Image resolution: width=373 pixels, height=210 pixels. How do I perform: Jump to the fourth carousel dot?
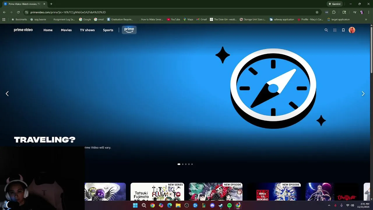coord(189,164)
